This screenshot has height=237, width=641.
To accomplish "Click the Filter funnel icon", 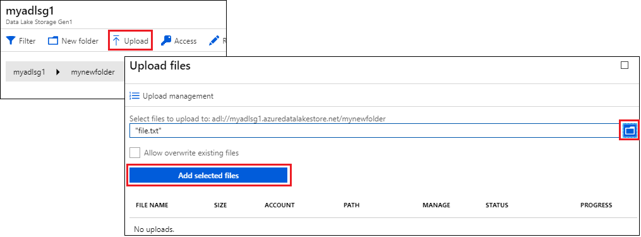I will pyautogui.click(x=11, y=41).
